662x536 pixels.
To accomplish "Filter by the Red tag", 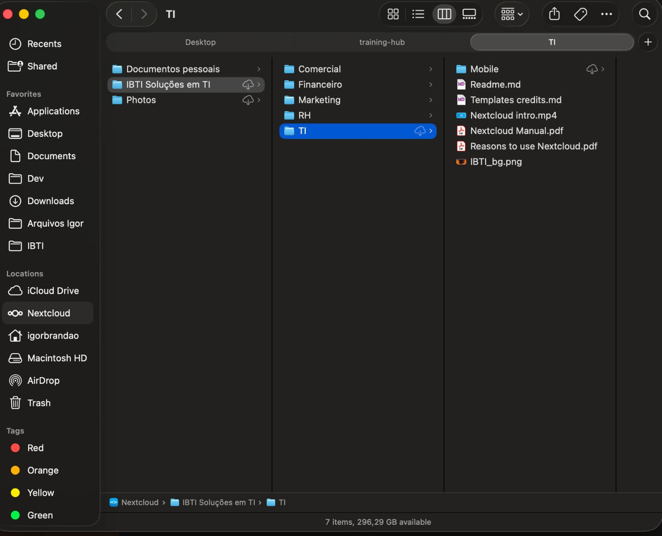I will (48, 448).
